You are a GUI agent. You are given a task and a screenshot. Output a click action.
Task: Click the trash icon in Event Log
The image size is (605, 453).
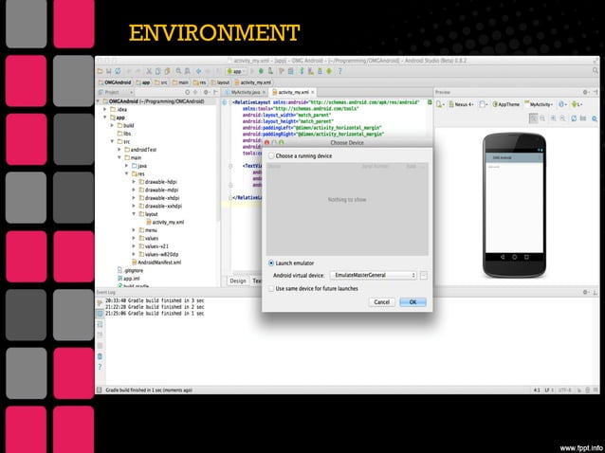[x=100, y=355]
